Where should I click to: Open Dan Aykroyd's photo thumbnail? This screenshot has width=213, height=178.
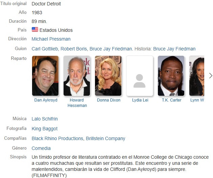45,76
